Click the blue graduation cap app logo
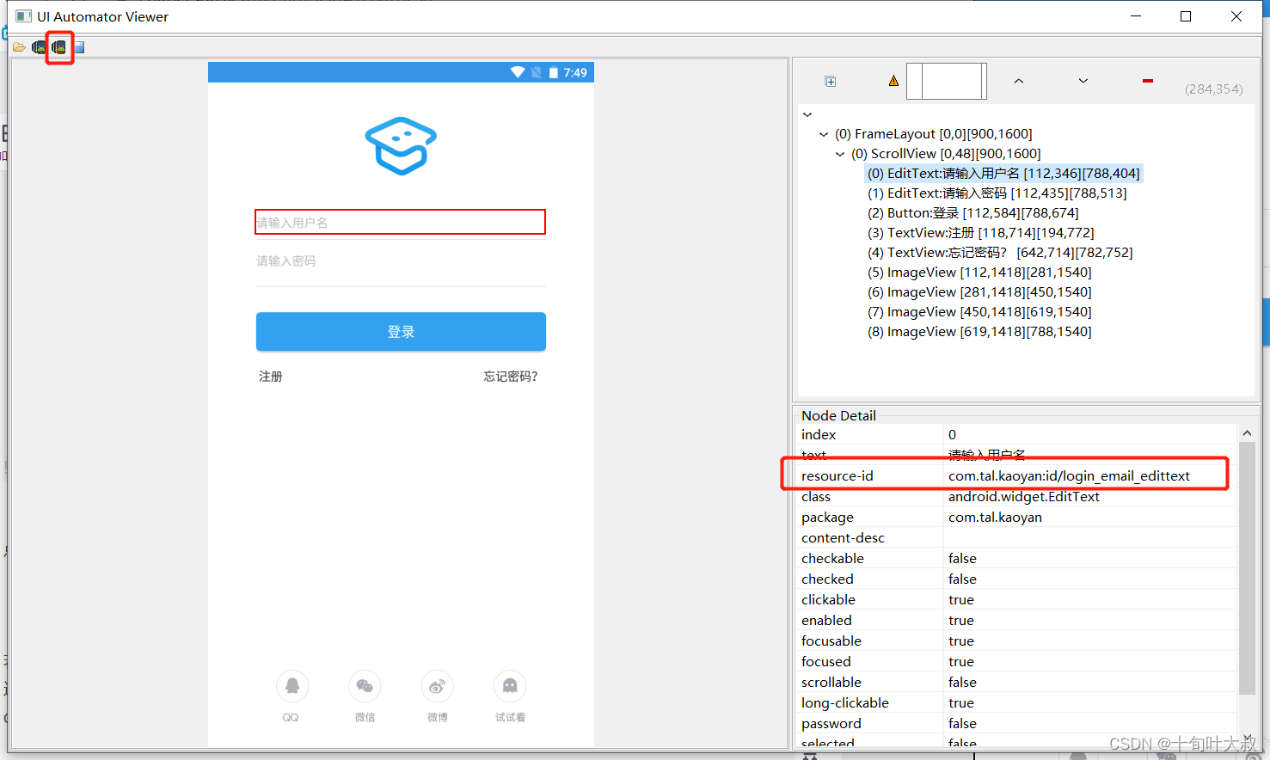 [401, 146]
